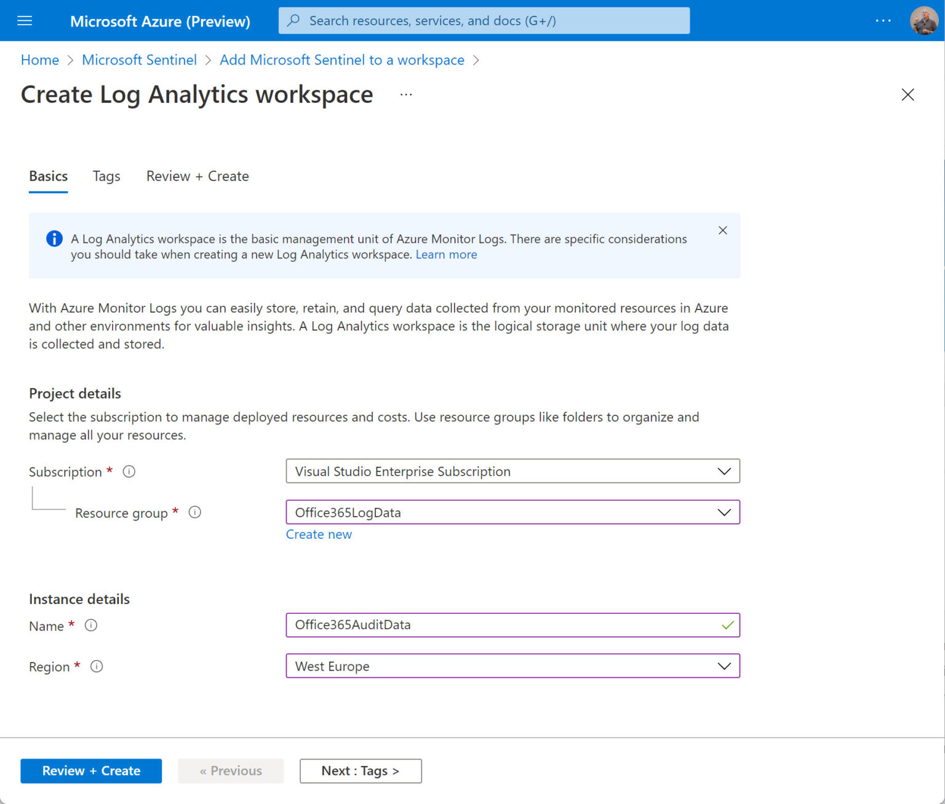
Task: Open the top-right ellipsis options
Action: click(883, 20)
